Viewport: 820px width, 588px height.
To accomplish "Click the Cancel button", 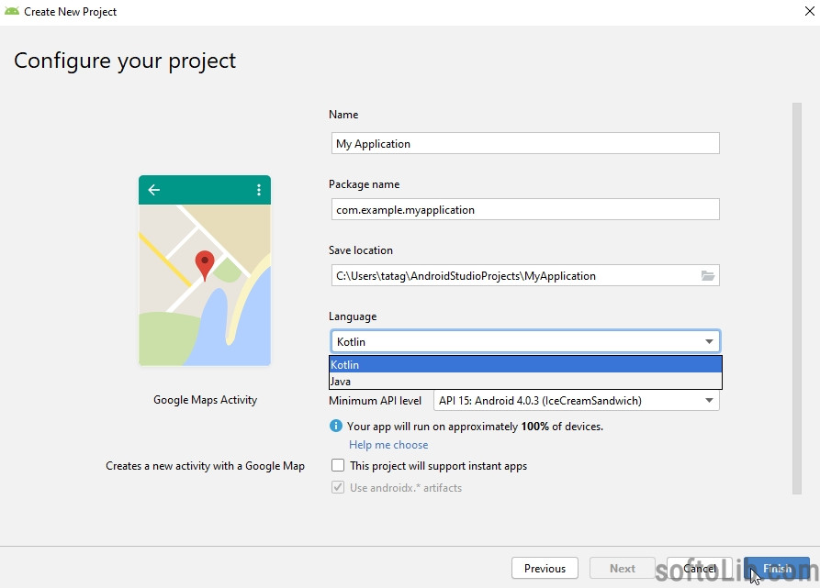I will pos(699,568).
